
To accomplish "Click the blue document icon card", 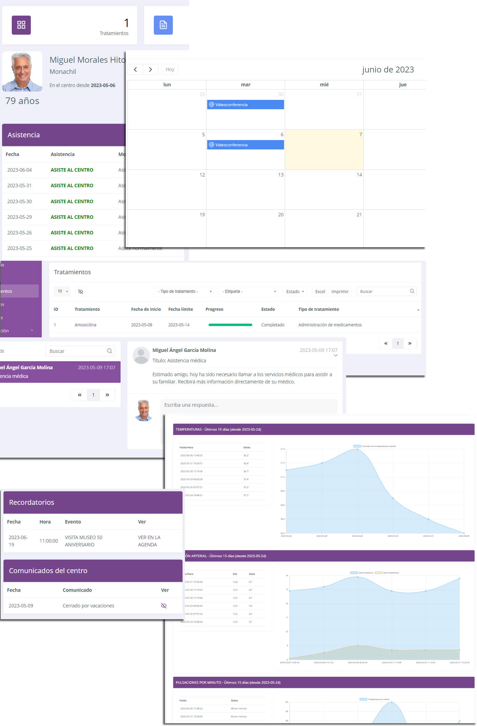I will point(163,25).
